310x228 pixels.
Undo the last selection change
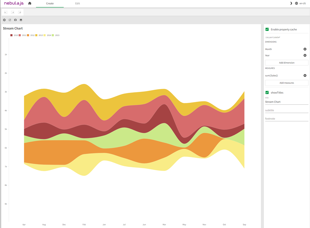click(x=6, y=12)
